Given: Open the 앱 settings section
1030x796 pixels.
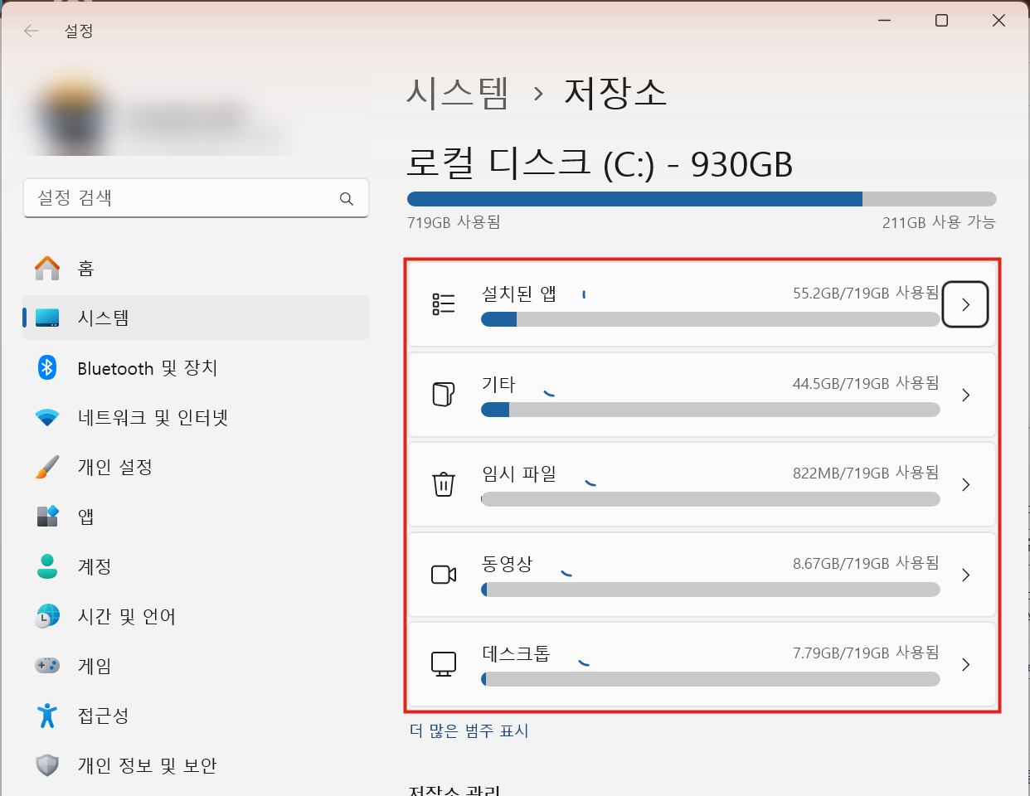Looking at the screenshot, I should coord(196,517).
